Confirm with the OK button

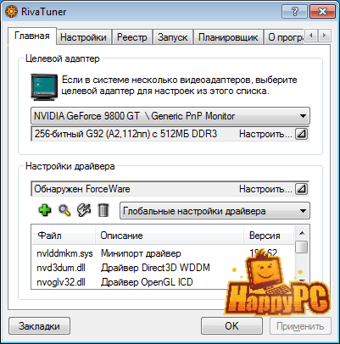coord(231,326)
